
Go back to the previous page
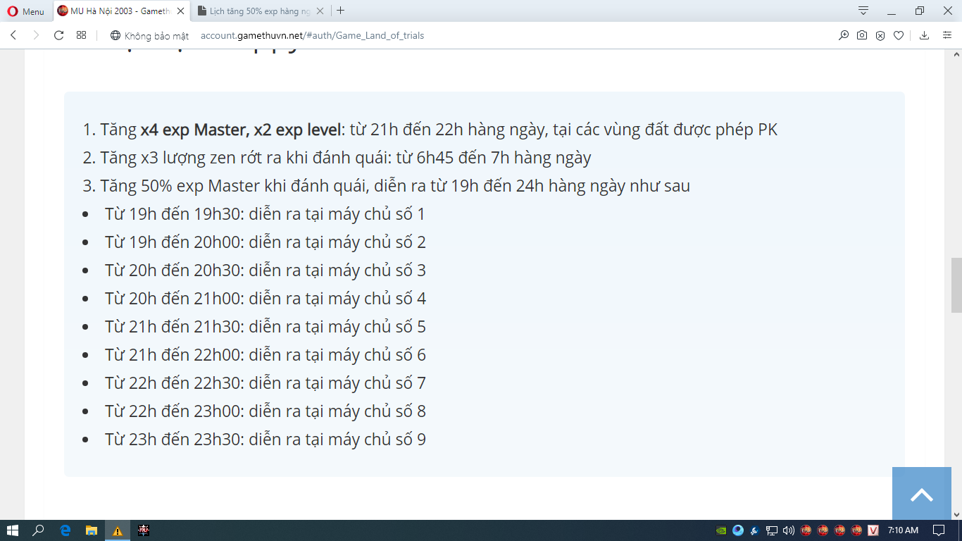point(13,35)
